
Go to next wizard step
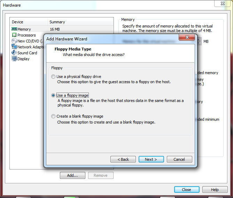click(x=151, y=159)
